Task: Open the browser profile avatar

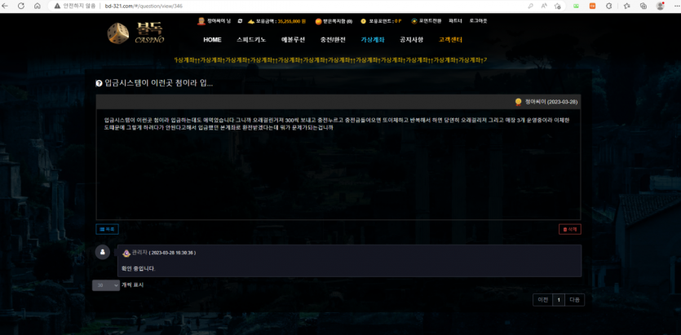Action: coord(660,6)
